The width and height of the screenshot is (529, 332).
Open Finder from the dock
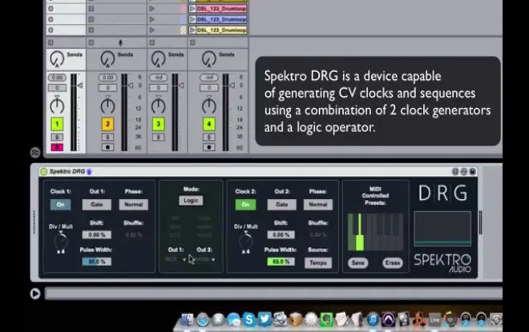188,319
